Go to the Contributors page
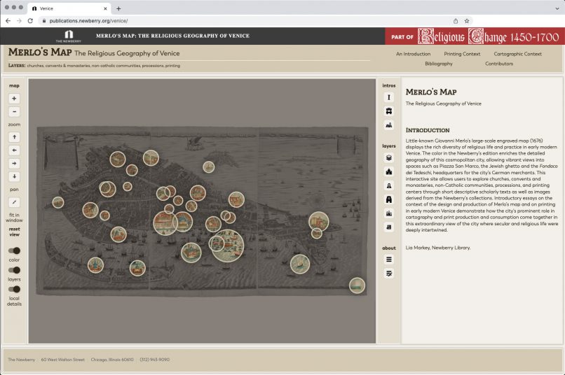The image size is (565, 375). (x=498, y=64)
